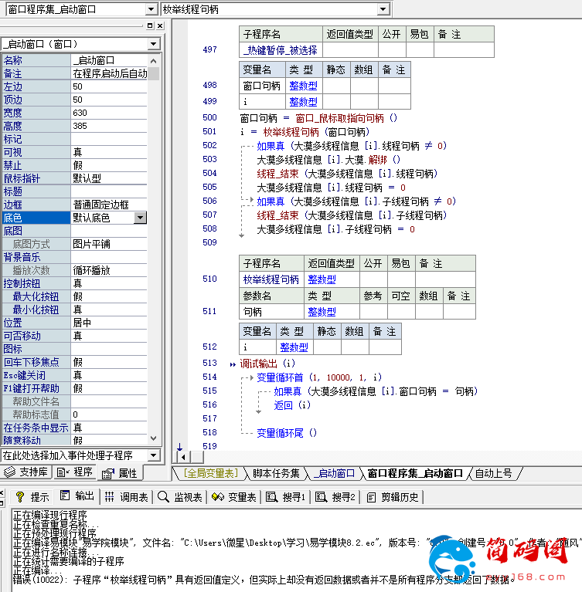Select the 备注 property row

pyautogui.click(x=74, y=73)
